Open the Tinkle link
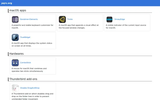Viewport: 160px width, 100px height. [x=70, y=19]
